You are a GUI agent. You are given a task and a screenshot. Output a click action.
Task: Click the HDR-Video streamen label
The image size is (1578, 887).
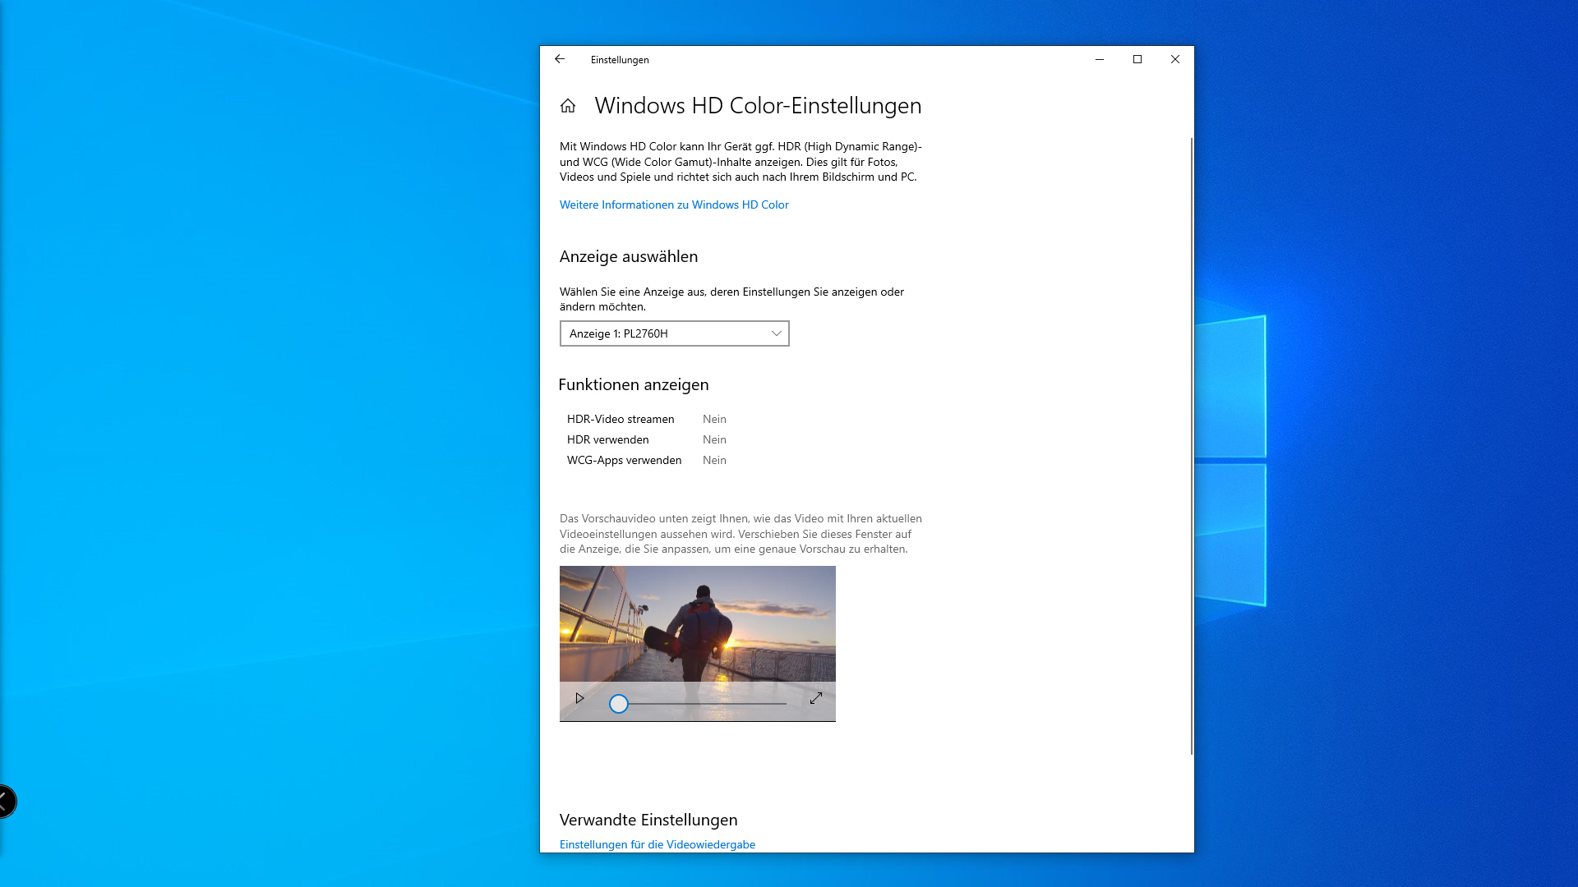coord(621,419)
